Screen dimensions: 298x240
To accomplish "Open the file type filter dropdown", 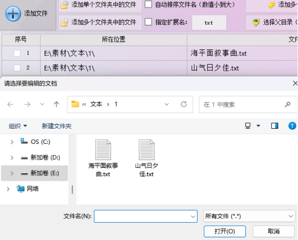I will [x=249, y=216].
